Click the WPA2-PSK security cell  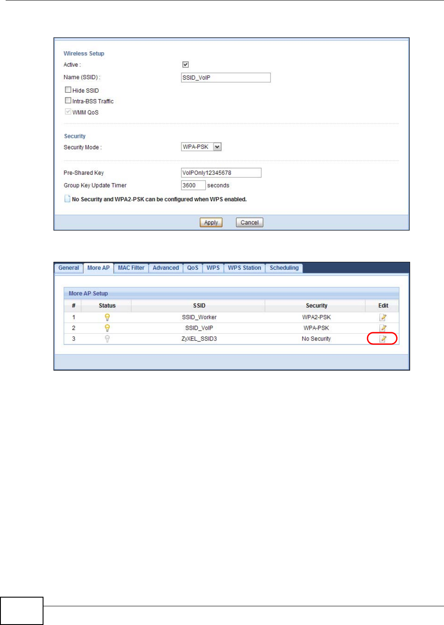pos(316,318)
